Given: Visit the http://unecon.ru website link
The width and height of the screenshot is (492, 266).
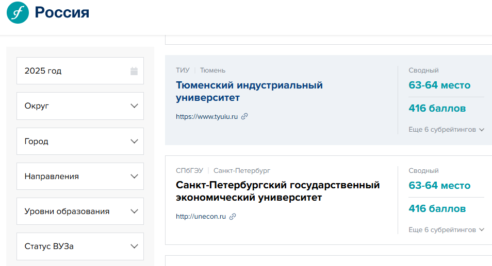Looking at the screenshot, I should point(201,217).
